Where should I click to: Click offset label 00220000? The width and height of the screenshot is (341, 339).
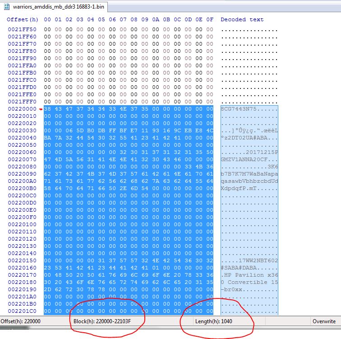point(22,109)
